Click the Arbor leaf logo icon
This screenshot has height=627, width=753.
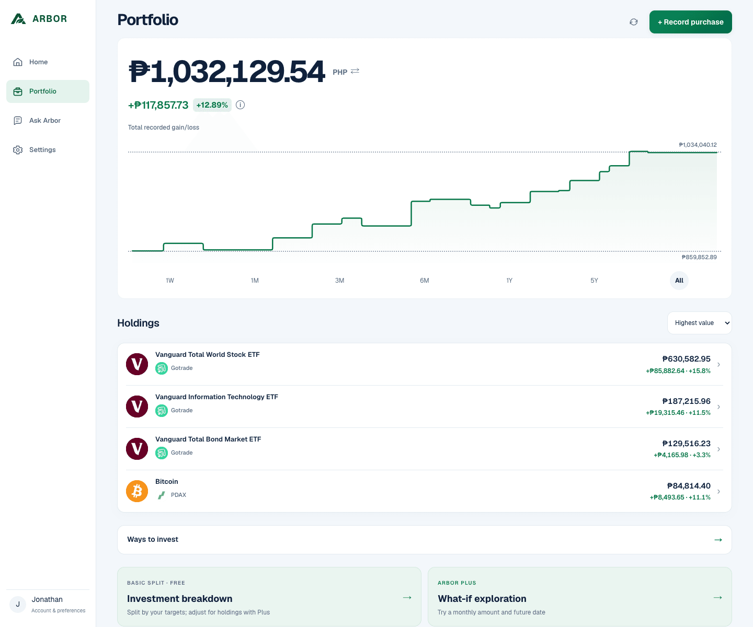point(18,19)
